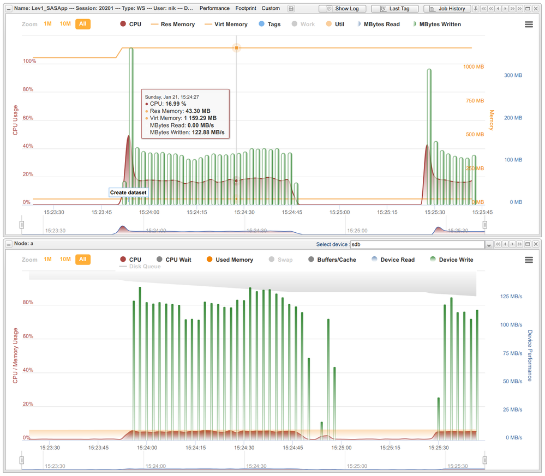Set node chart zoom to 10M
The width and height of the screenshot is (545, 476).
tap(65, 259)
